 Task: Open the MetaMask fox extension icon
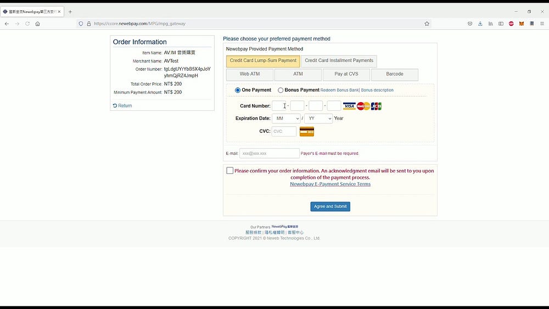click(x=522, y=24)
